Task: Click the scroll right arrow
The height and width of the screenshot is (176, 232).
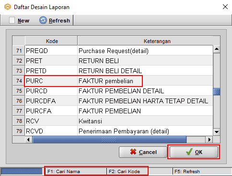Action: pyautogui.click(x=209, y=140)
